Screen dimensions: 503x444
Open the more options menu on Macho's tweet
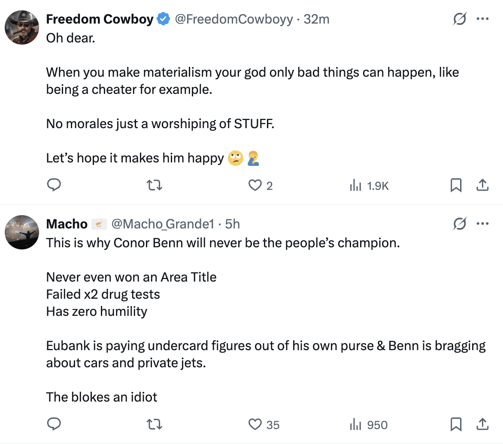[483, 223]
